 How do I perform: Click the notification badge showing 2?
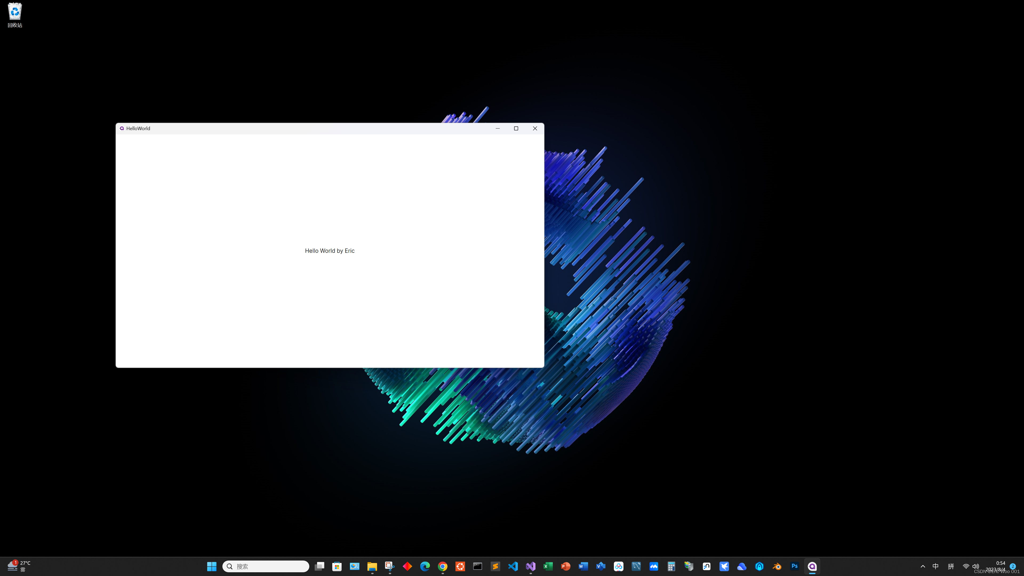pyautogui.click(x=1013, y=567)
